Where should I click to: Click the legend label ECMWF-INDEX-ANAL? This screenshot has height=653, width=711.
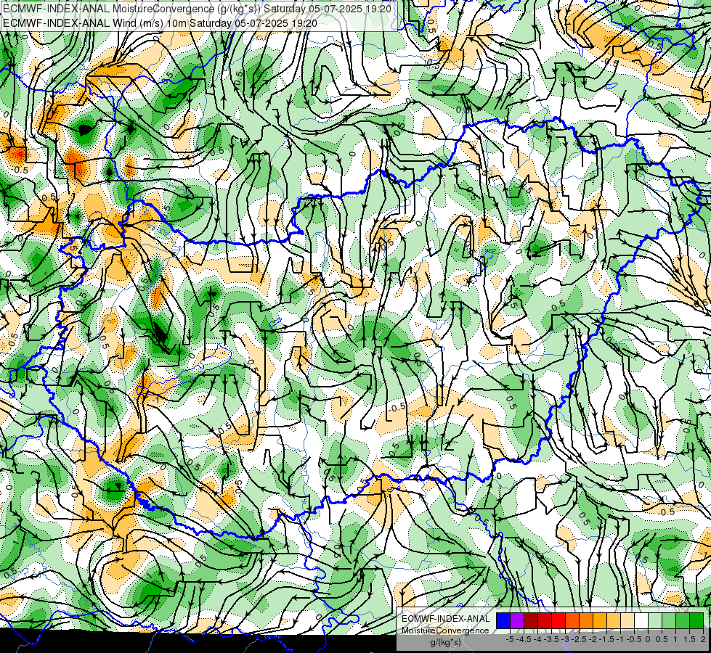(x=446, y=619)
